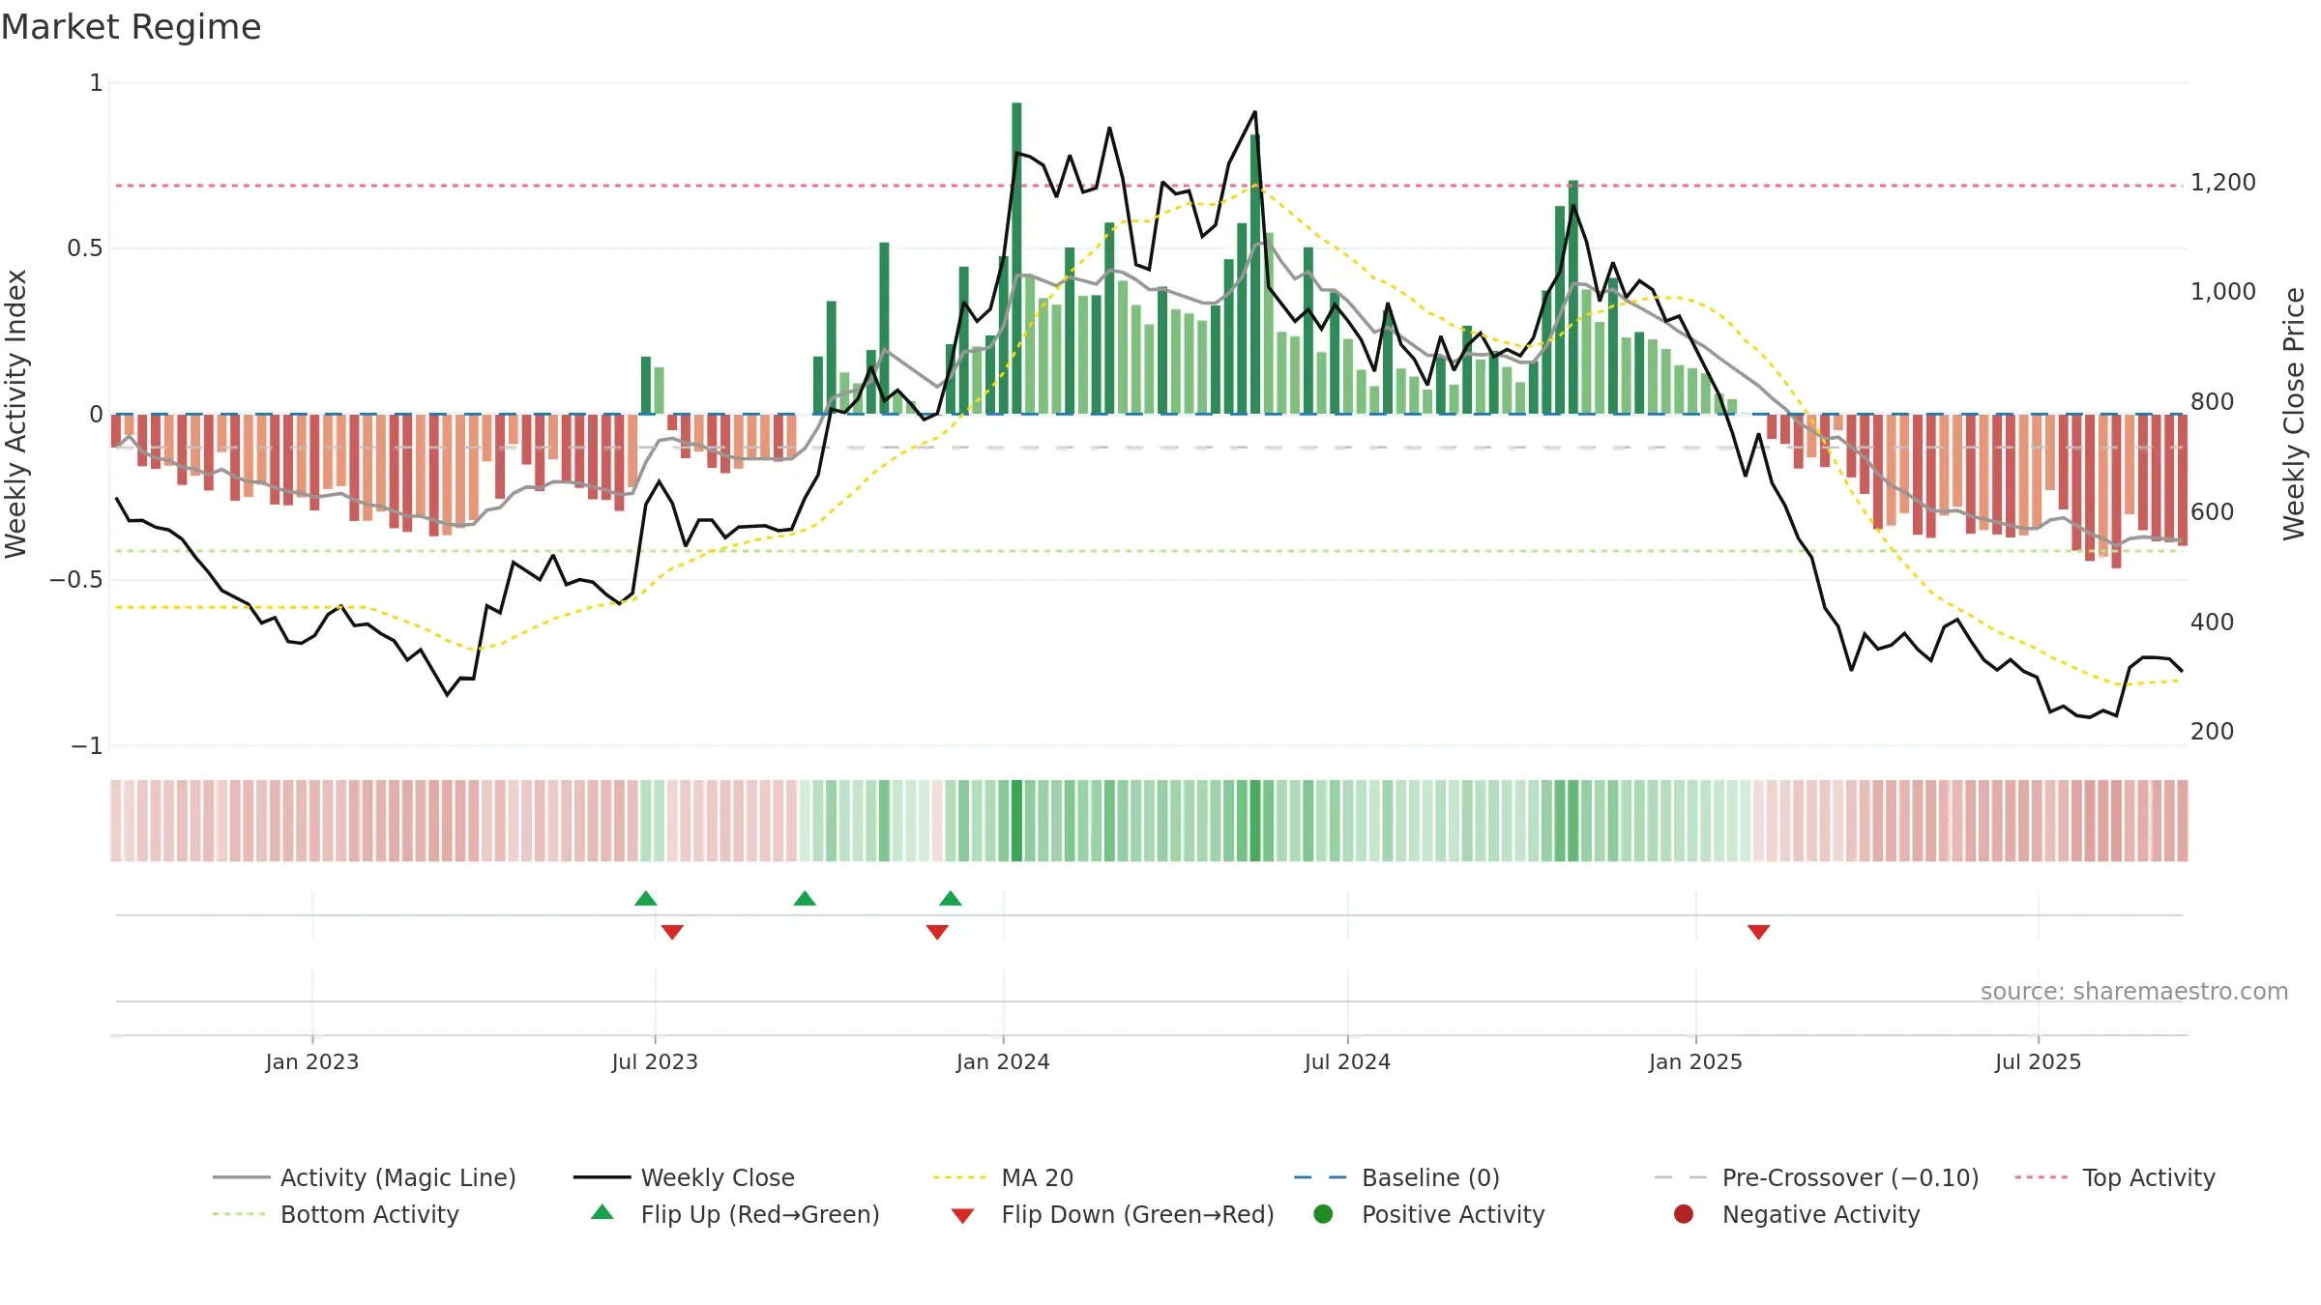Click the 200 price axis label

tap(2213, 731)
